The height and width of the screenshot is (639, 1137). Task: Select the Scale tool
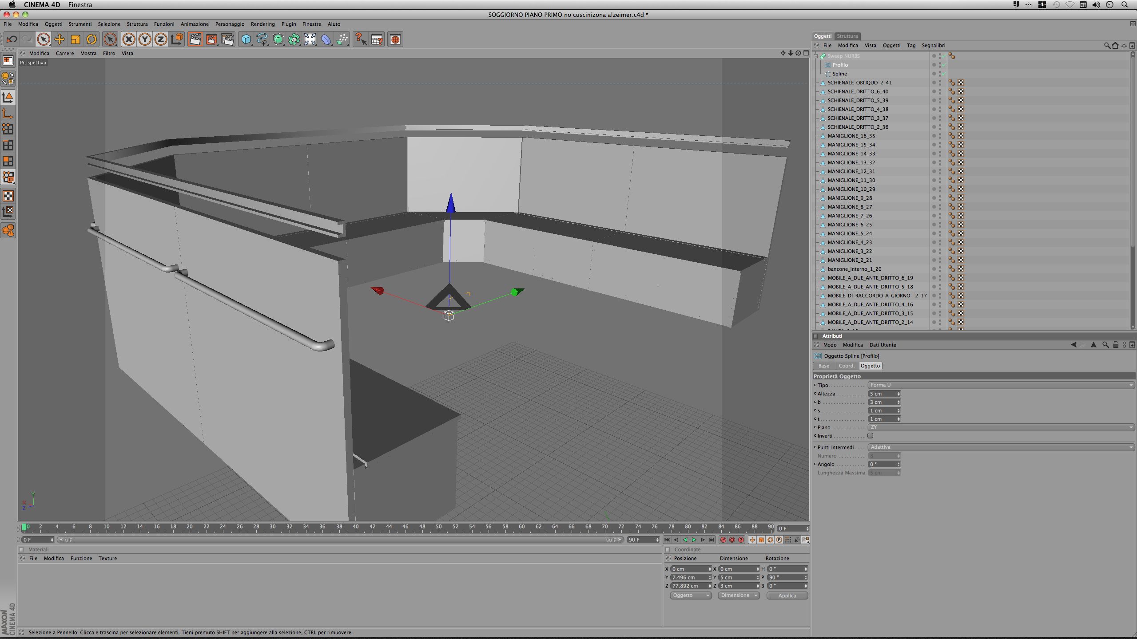tap(76, 39)
